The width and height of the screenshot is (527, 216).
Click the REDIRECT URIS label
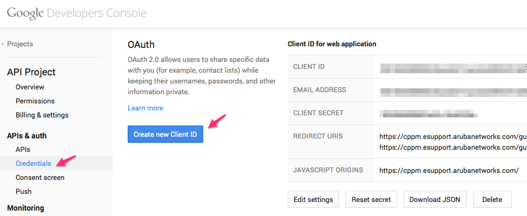point(318,136)
